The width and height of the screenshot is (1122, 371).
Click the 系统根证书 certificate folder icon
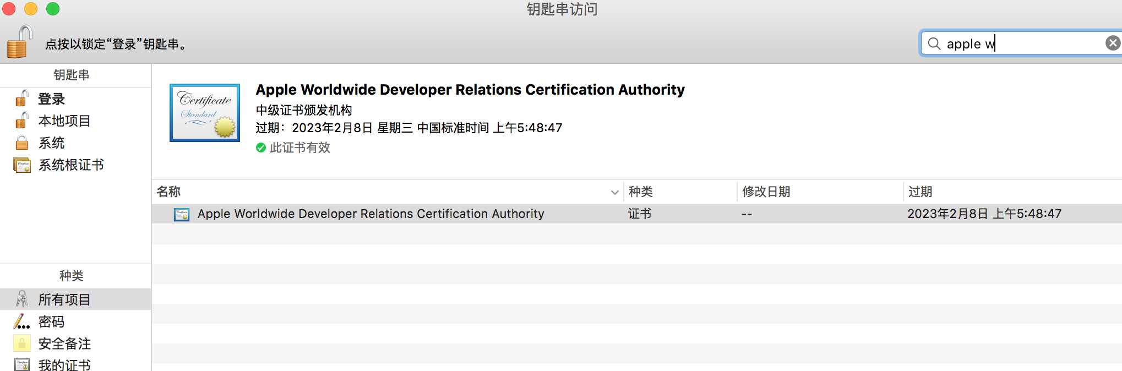22,165
